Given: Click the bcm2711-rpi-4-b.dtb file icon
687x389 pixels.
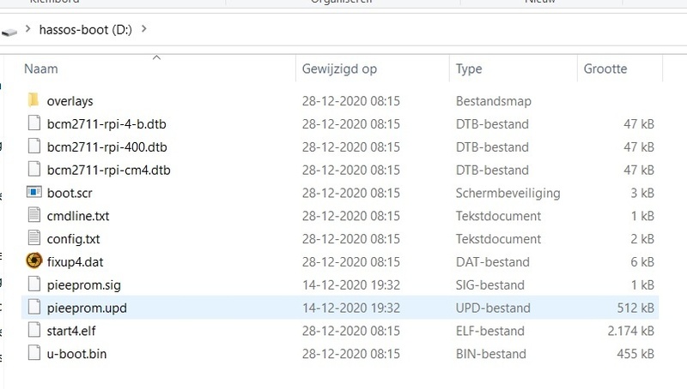Looking at the screenshot, I should point(34,123).
